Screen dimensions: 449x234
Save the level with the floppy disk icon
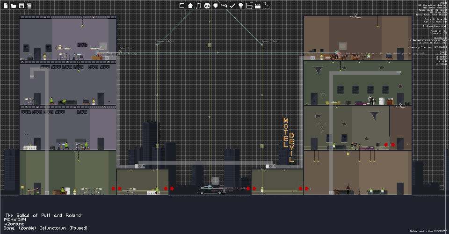pos(22,6)
